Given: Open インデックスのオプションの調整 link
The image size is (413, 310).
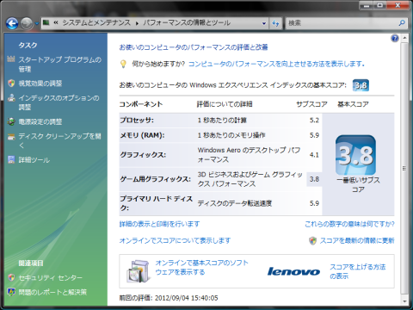Looking at the screenshot, I should click(x=59, y=102).
